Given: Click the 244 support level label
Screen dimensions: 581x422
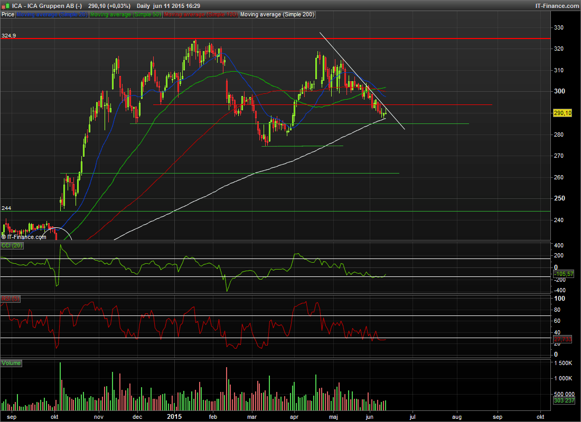Looking at the screenshot, I should [6, 208].
